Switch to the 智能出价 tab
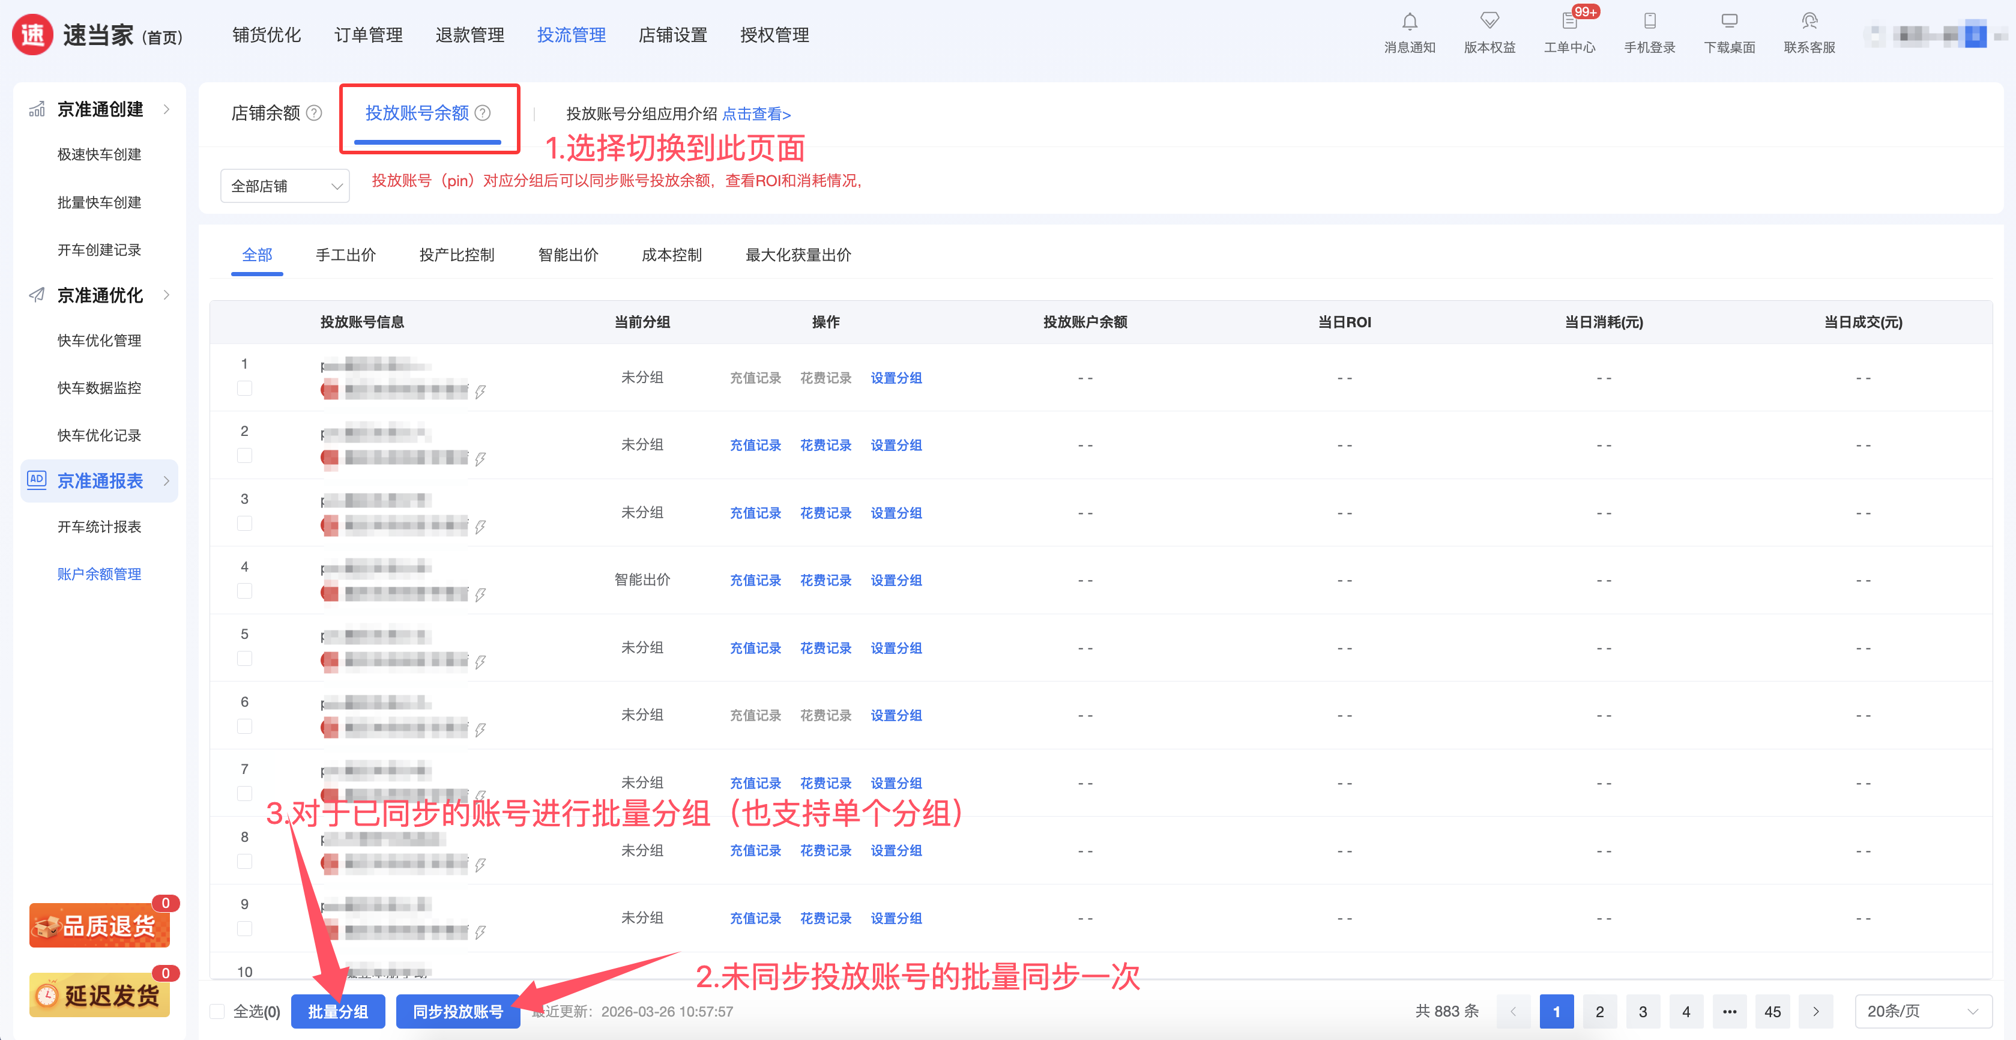This screenshot has height=1040, width=2016. pos(567,255)
